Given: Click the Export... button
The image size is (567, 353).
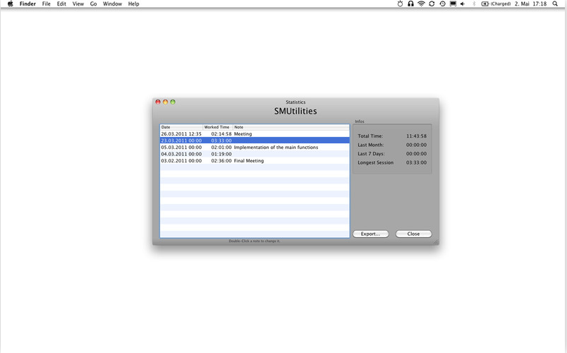Looking at the screenshot, I should click(x=371, y=234).
